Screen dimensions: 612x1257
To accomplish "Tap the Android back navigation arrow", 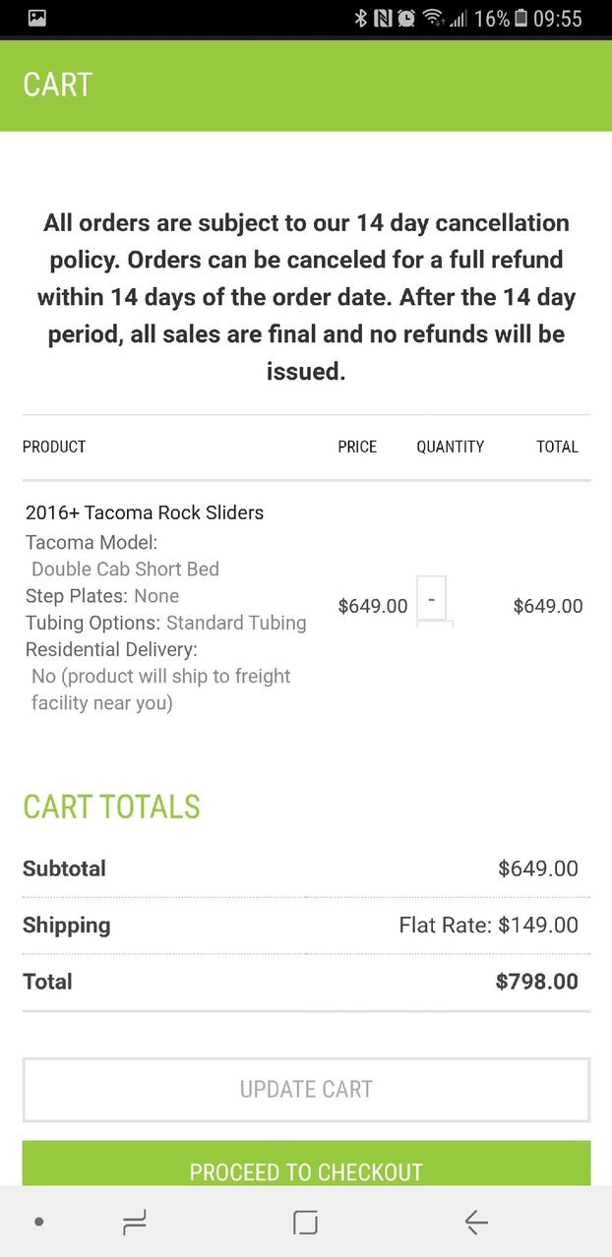I will click(476, 1222).
